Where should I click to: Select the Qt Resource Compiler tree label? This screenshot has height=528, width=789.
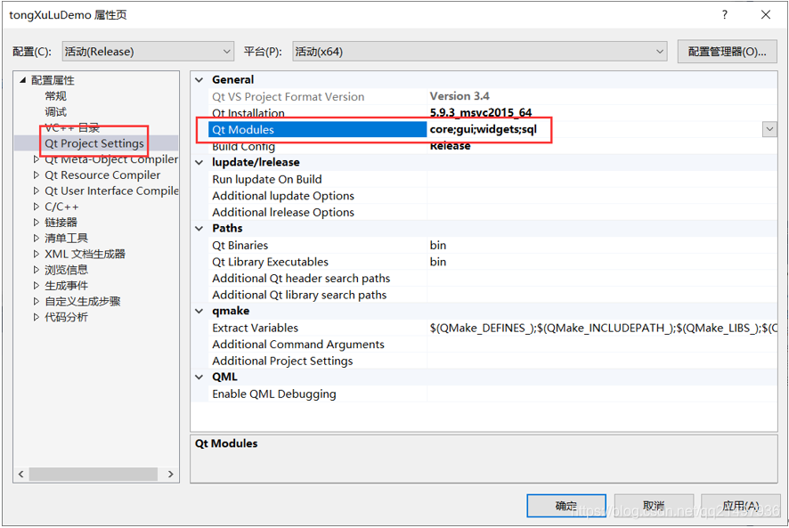point(102,175)
